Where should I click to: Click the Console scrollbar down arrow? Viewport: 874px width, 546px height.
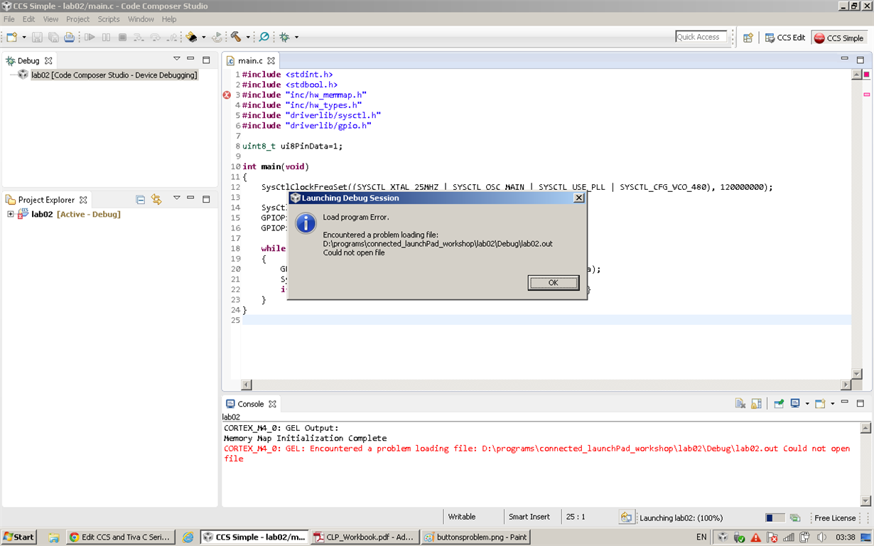point(865,501)
